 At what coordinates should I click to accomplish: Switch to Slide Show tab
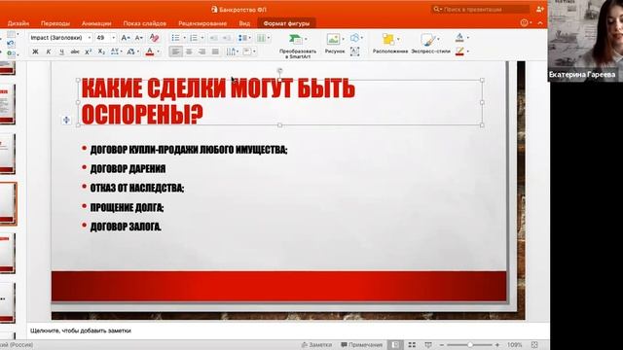pyautogui.click(x=145, y=23)
